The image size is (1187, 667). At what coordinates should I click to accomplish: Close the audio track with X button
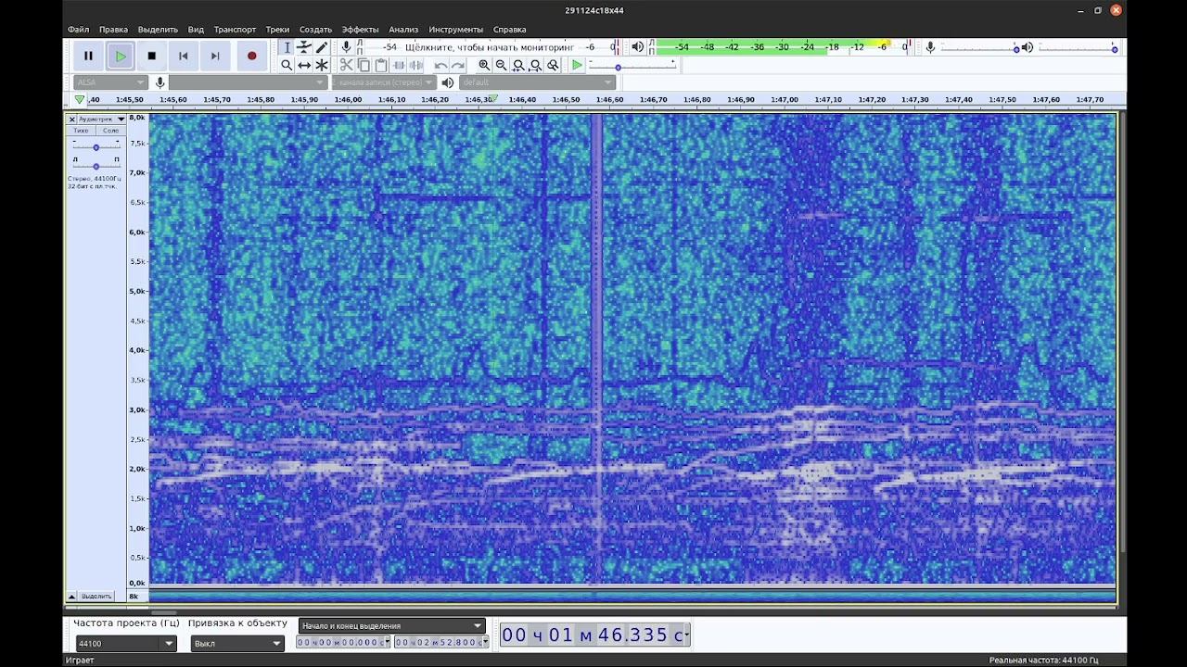point(71,119)
